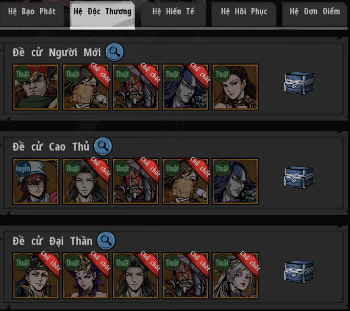
Task: Select red-eyed fanged demon in Người Mới row
Action: [x=135, y=87]
